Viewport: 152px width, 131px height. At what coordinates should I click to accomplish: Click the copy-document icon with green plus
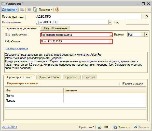pos(35,9)
